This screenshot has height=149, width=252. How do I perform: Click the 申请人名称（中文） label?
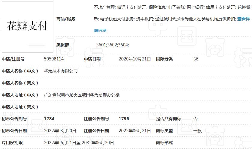[20, 71]
